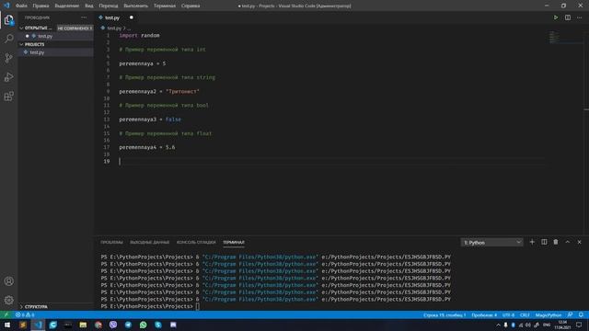Select test.py under Open Editors
This screenshot has height=331, width=589.
[45, 36]
